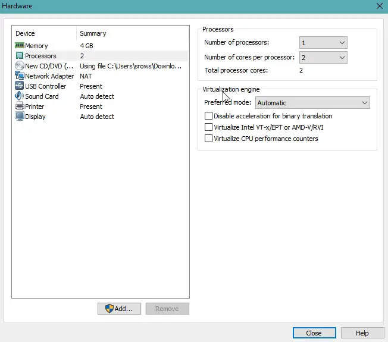Click the Display monitor icon
The height and width of the screenshot is (342, 388).
[x=20, y=116]
